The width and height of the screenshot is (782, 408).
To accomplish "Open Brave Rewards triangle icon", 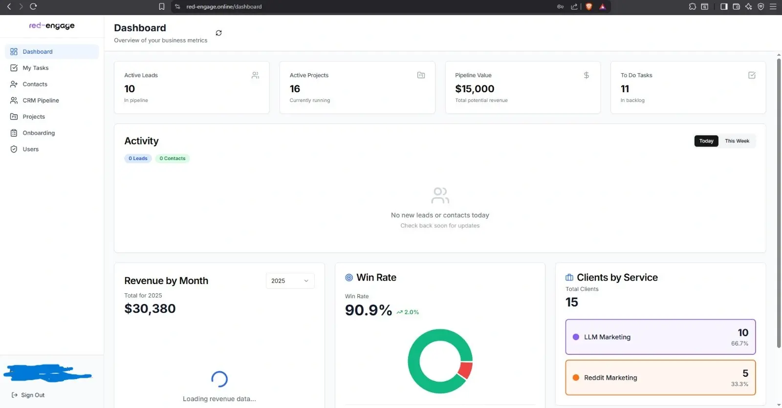I will coord(602,6).
